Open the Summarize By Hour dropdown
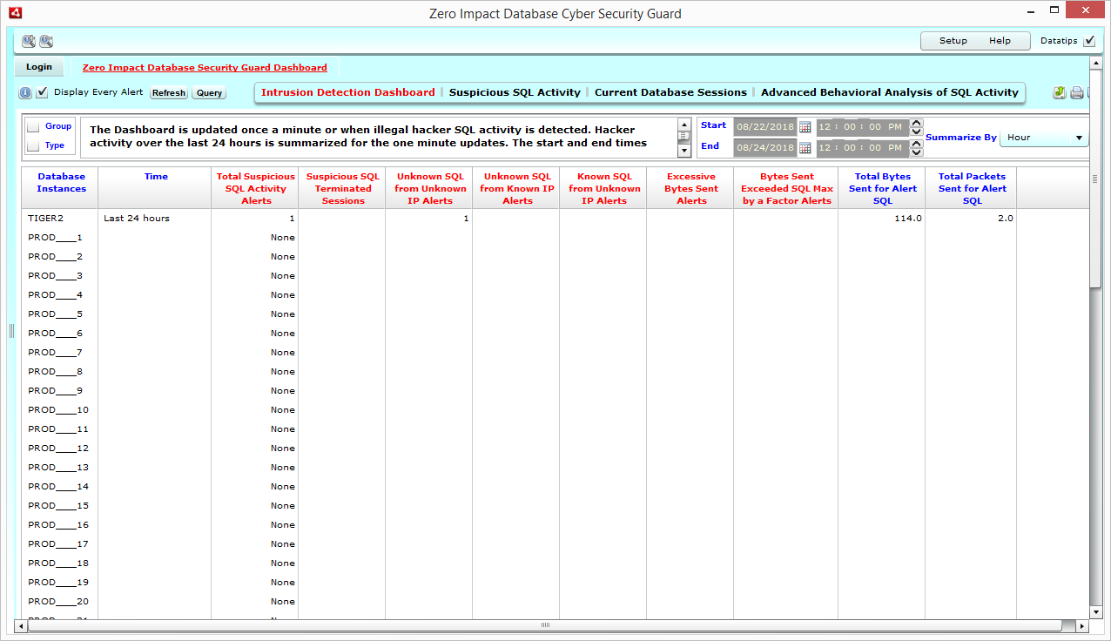The image size is (1111, 641). tap(1044, 138)
